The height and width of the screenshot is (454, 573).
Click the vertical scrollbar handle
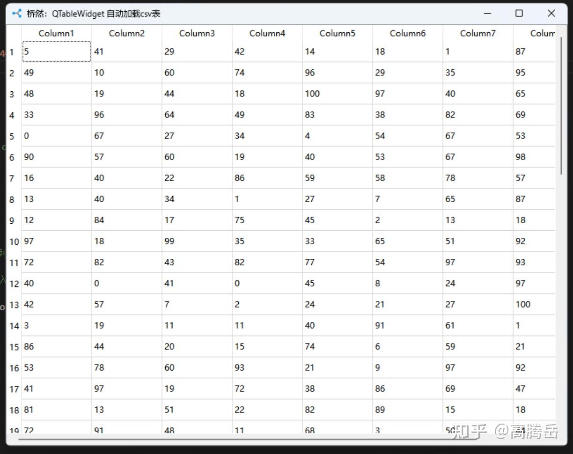pyautogui.click(x=561, y=105)
